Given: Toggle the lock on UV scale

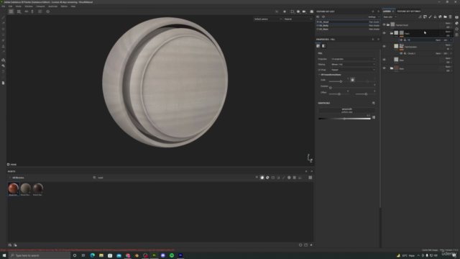Looking at the screenshot, I should click(x=352, y=80).
